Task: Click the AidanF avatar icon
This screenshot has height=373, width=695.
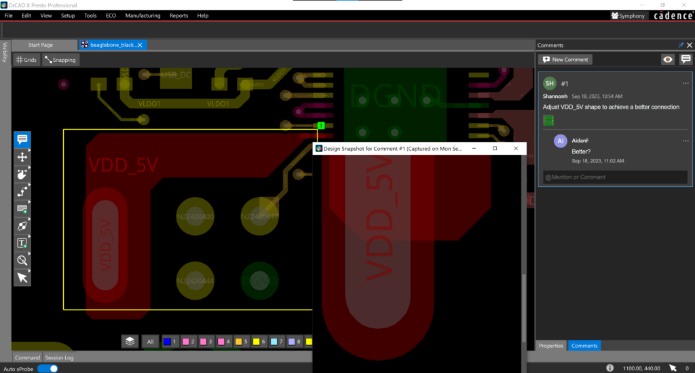Action: pyautogui.click(x=560, y=141)
